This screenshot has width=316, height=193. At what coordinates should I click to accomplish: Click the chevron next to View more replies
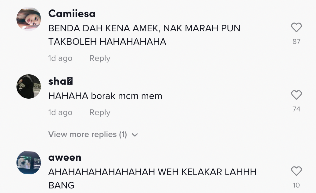click(135, 135)
